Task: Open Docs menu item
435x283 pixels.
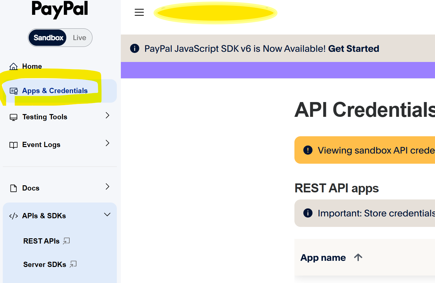Action: (31, 188)
